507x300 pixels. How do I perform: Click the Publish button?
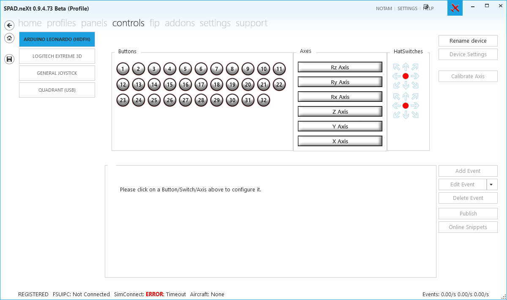point(468,214)
